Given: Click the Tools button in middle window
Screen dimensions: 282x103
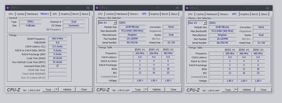Looking at the screenshot, I should coord(138,89).
